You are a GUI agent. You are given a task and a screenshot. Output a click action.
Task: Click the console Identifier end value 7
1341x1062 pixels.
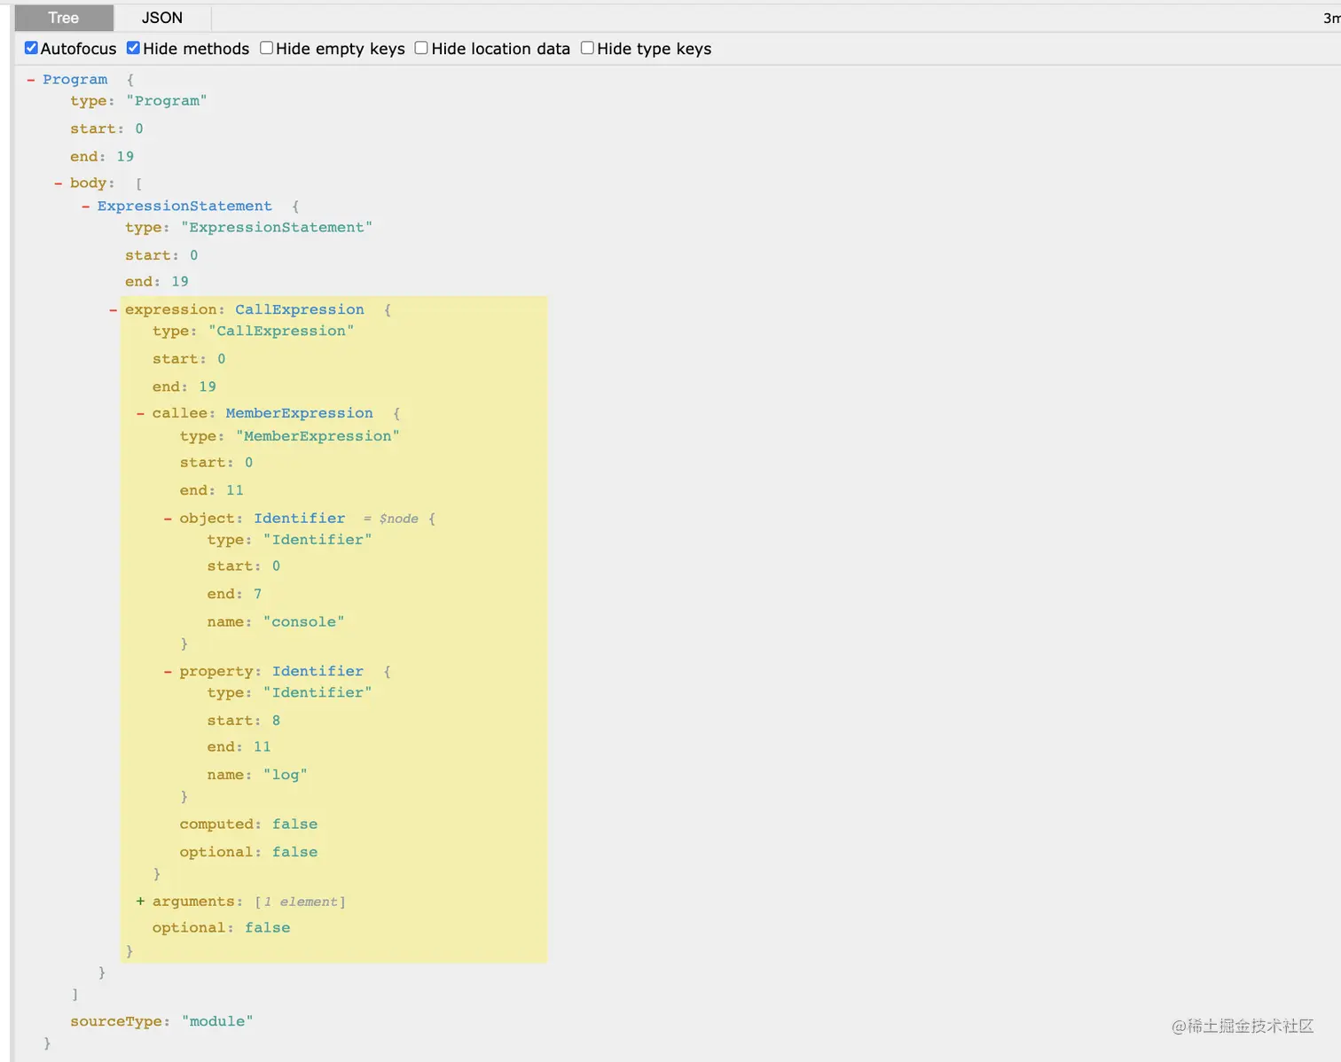pos(257,594)
